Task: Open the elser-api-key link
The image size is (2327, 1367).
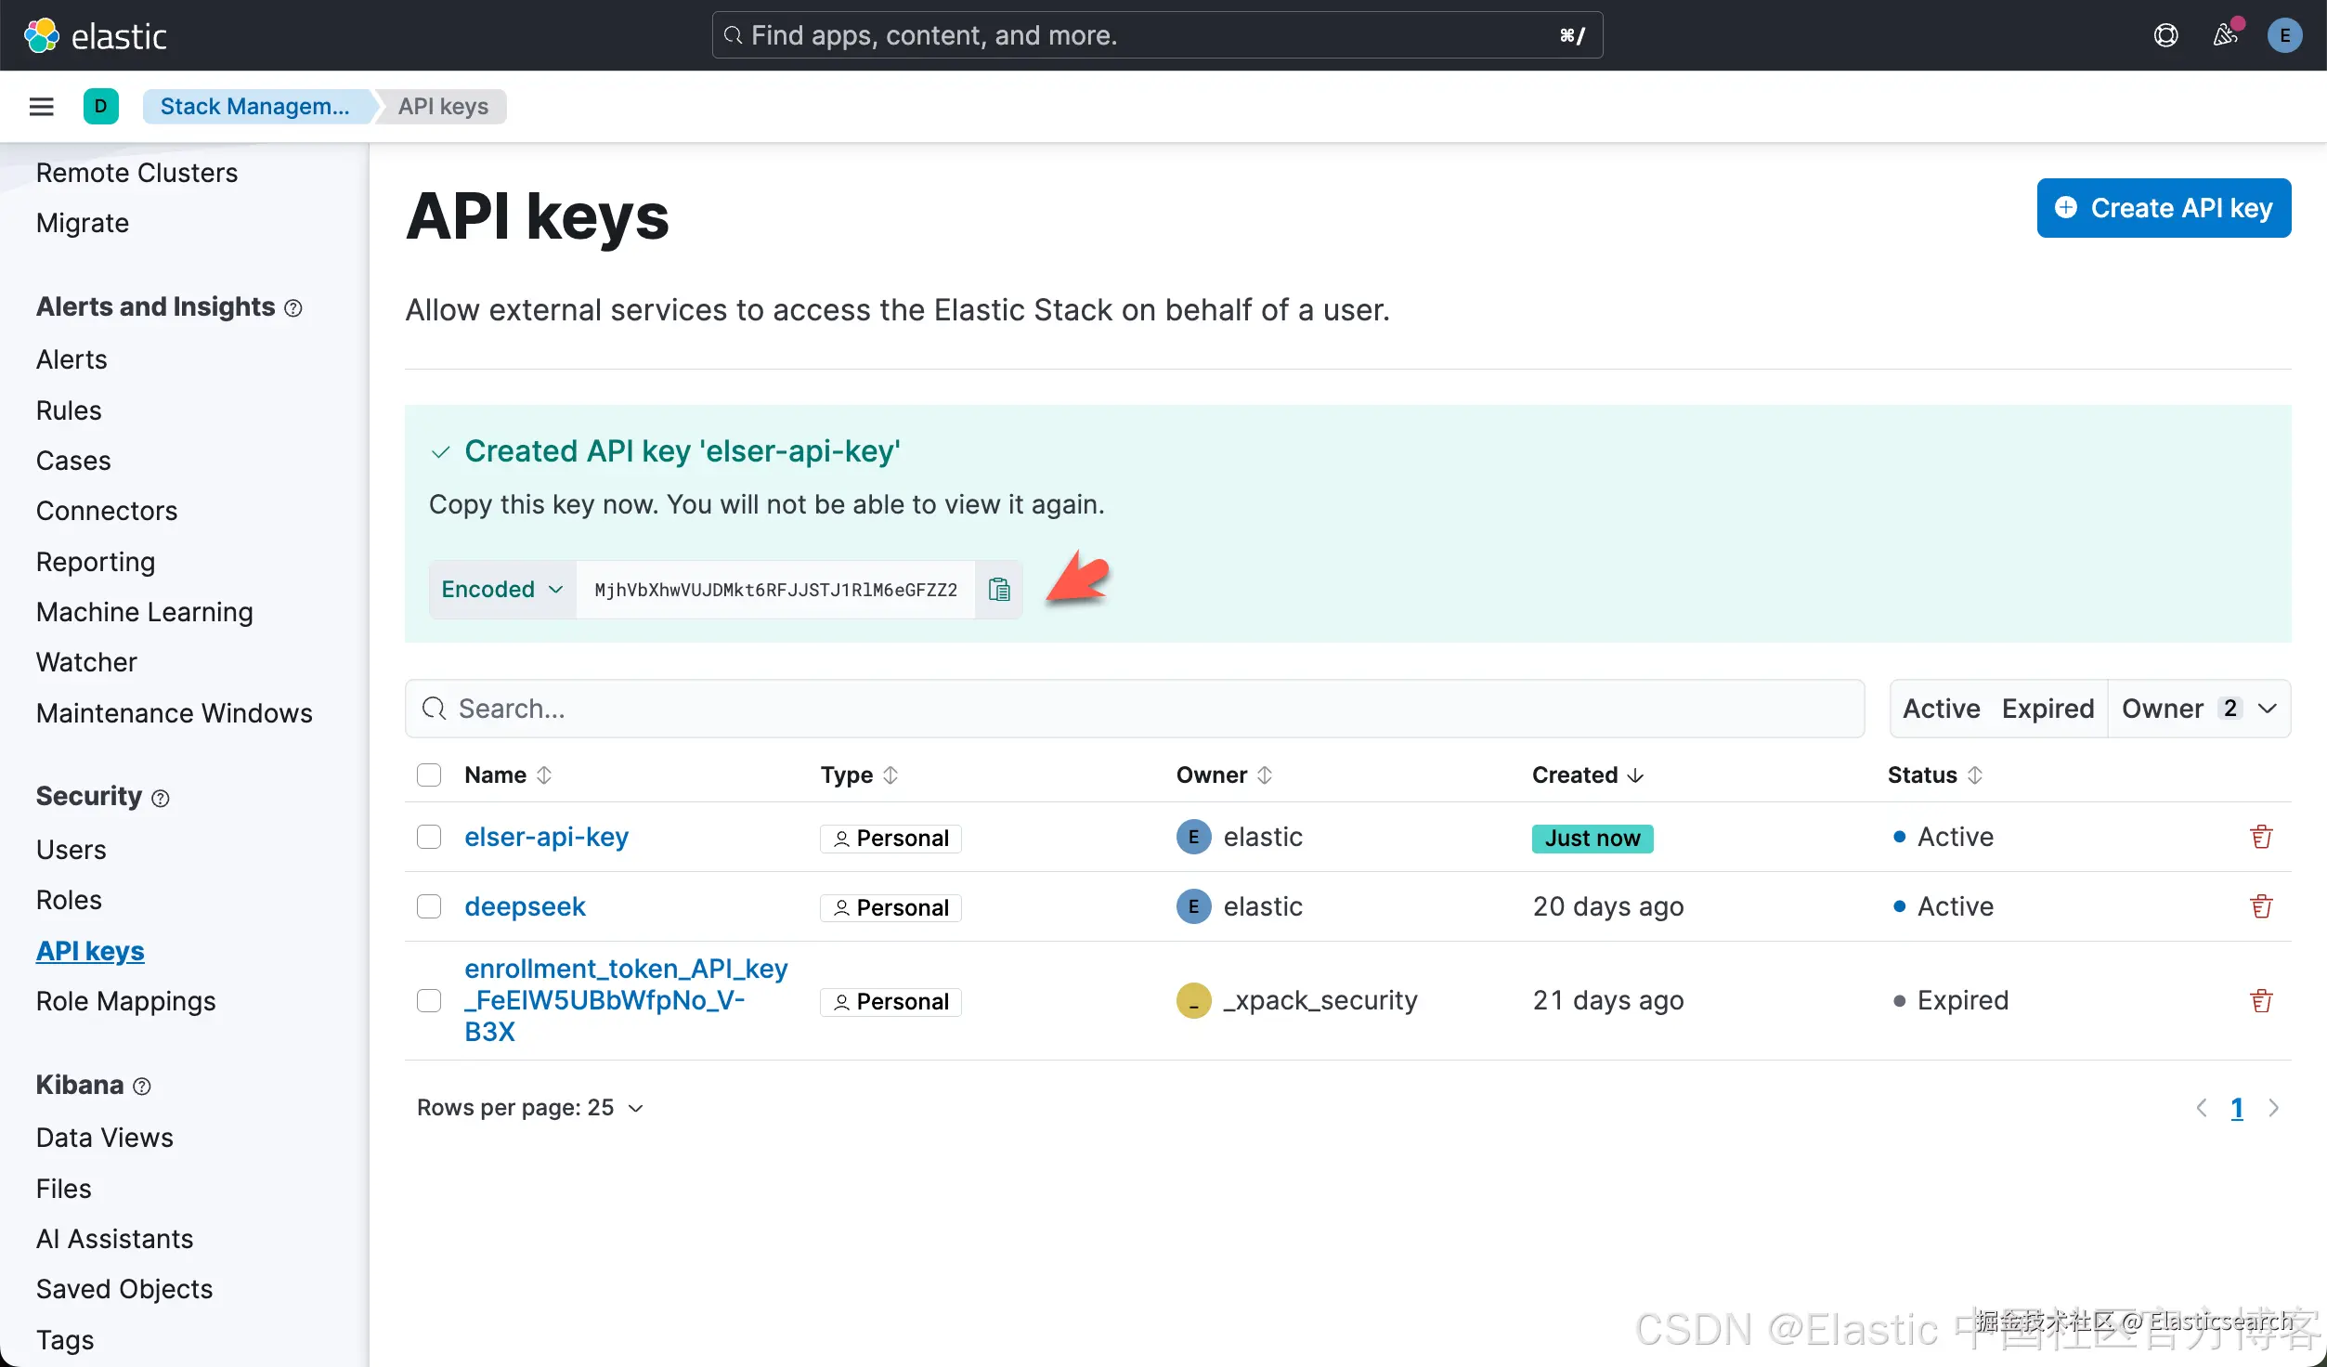Action: pos(546,837)
